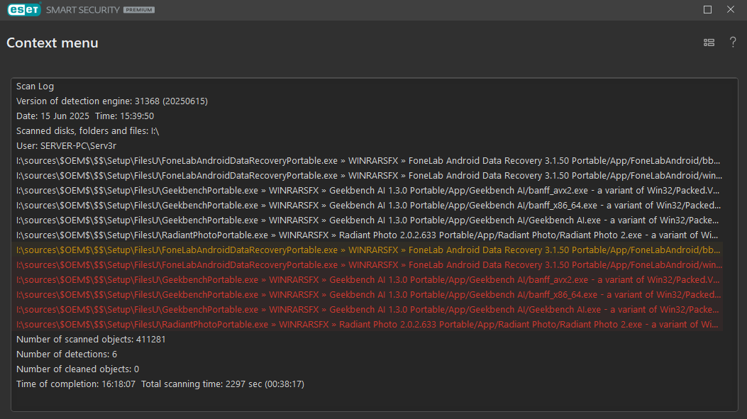Screen dimensions: 747x419
Task: Select the detection engine version line
Action: click(x=112, y=101)
